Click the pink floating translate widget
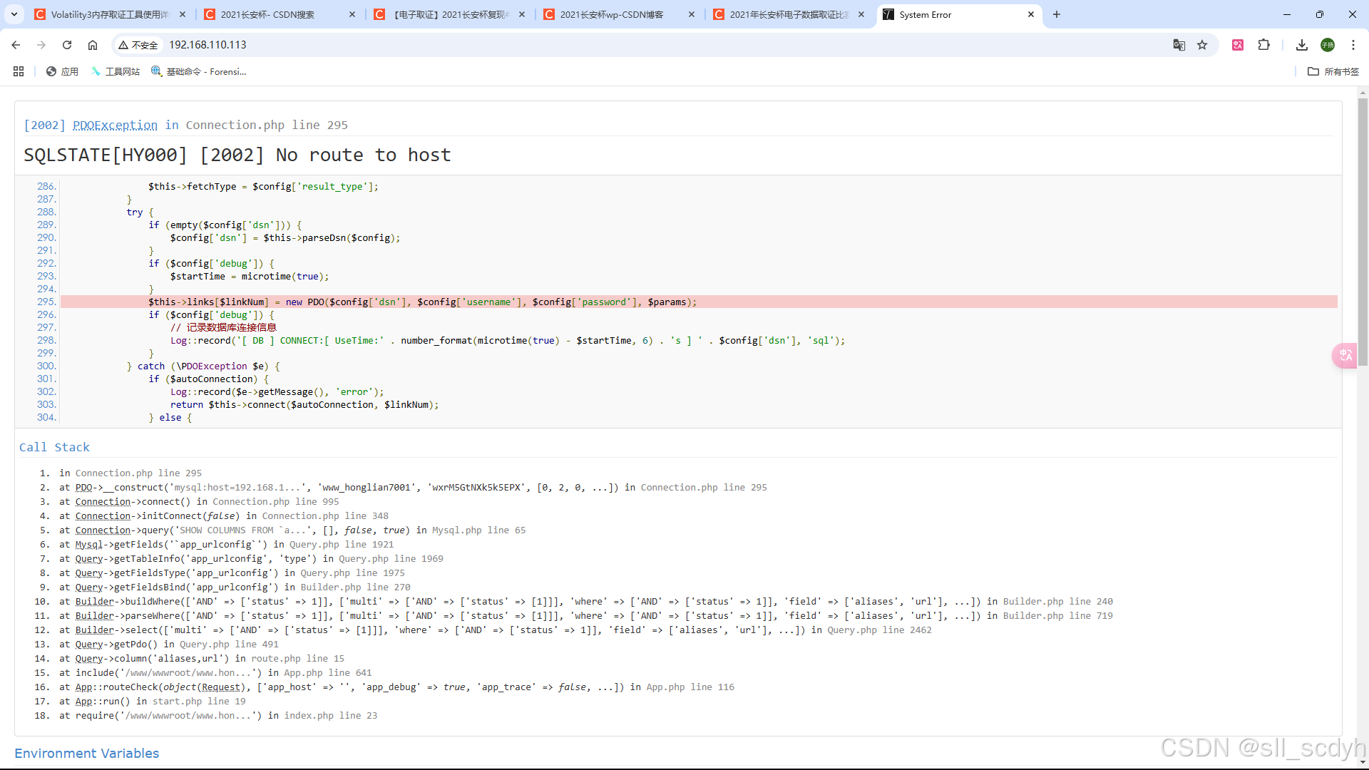This screenshot has height=770, width=1369. (1345, 355)
